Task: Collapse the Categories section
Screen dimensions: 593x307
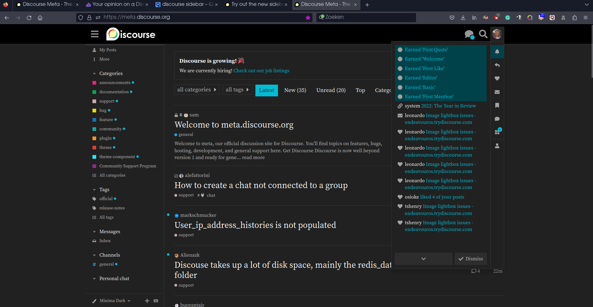Action: tap(94, 74)
